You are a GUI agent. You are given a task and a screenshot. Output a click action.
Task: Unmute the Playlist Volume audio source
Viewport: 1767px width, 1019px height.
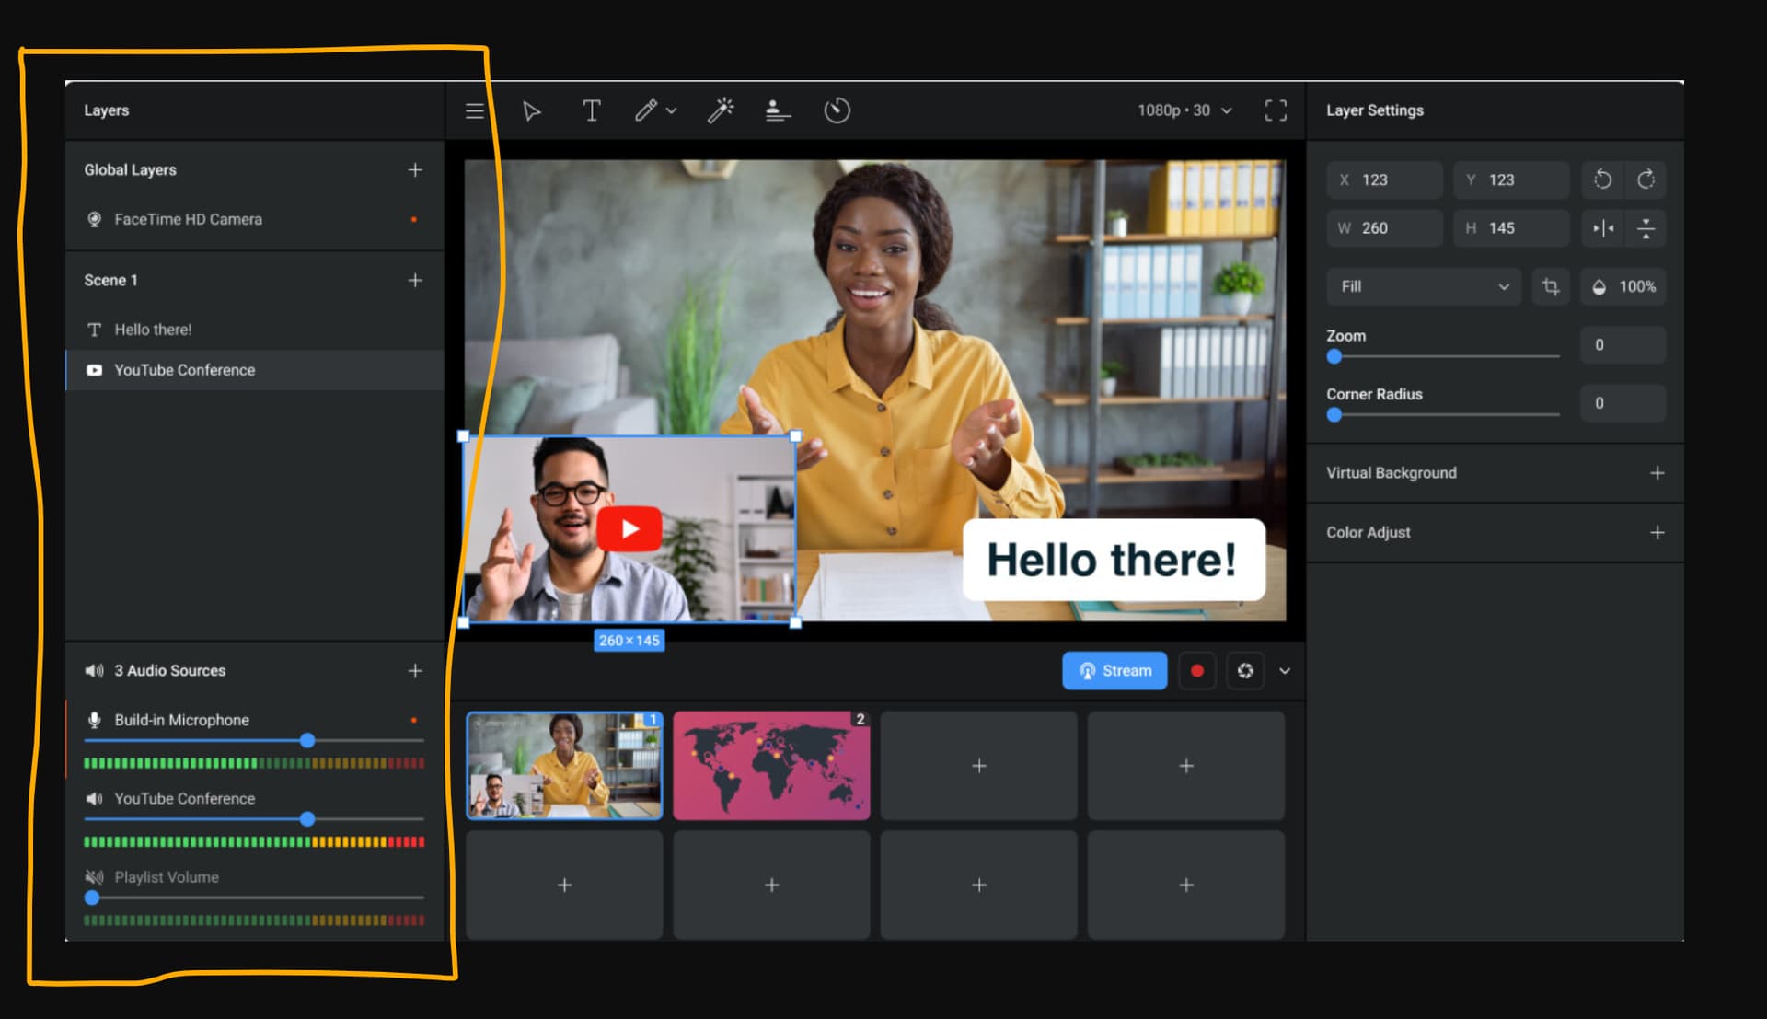(94, 877)
